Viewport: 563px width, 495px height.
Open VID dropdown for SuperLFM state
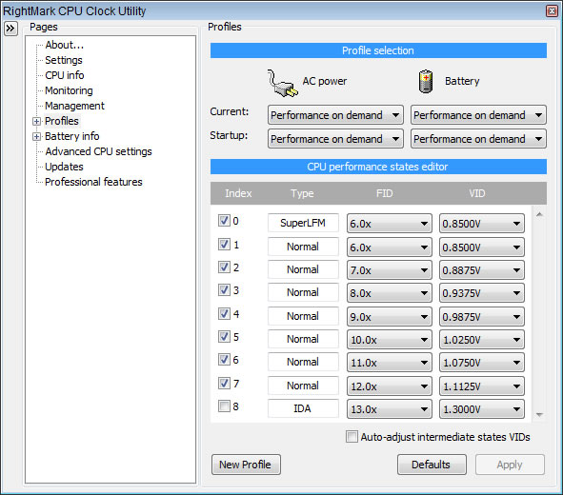(481, 224)
